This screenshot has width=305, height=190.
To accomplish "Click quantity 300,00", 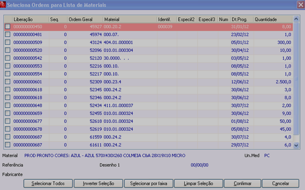I will point(284,42).
